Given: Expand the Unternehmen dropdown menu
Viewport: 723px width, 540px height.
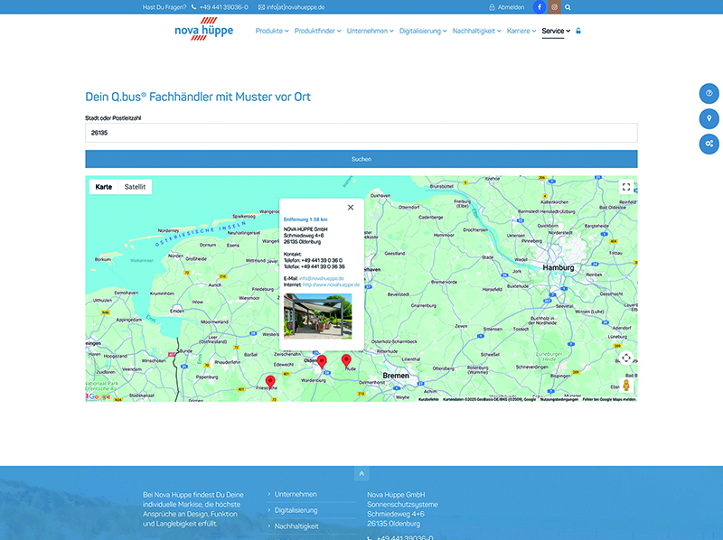Looking at the screenshot, I should pos(371,31).
